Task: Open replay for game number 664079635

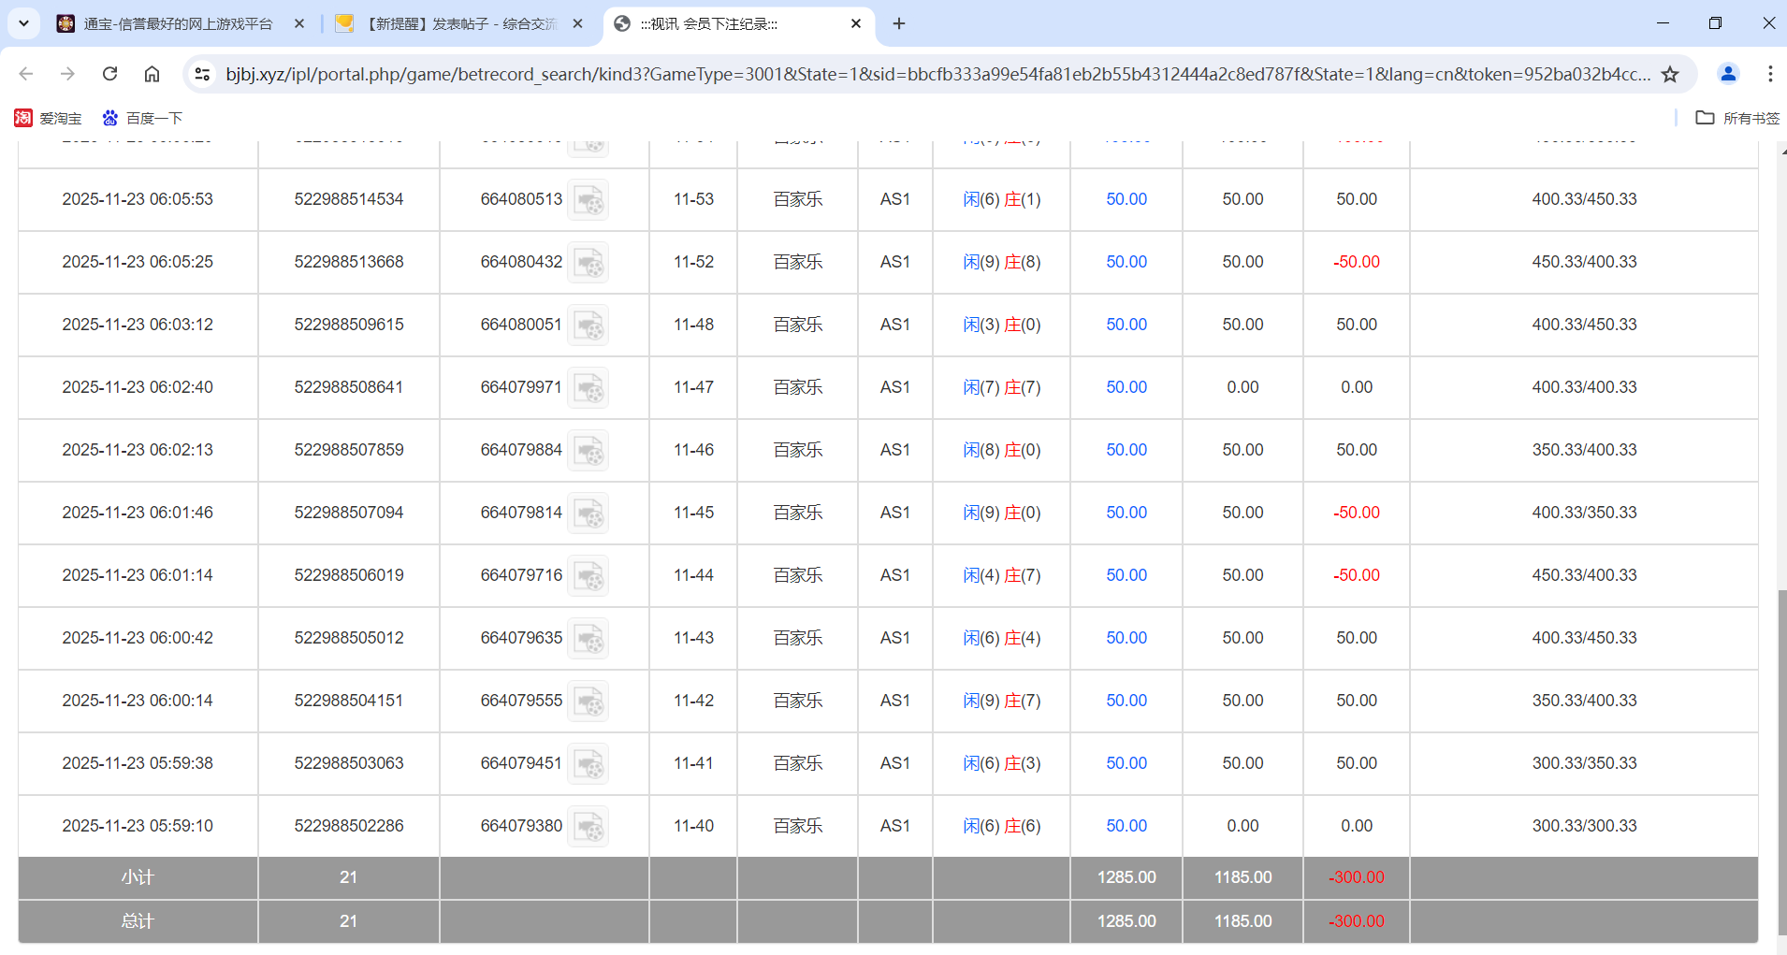Action: click(588, 638)
